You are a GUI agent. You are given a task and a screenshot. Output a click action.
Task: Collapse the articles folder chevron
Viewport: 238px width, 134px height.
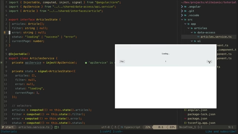(189, 28)
